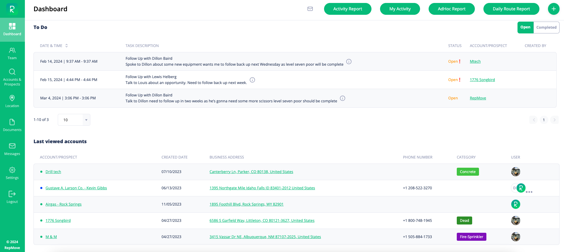Click the Logout icon
The width and height of the screenshot is (564, 252).
click(x=12, y=194)
